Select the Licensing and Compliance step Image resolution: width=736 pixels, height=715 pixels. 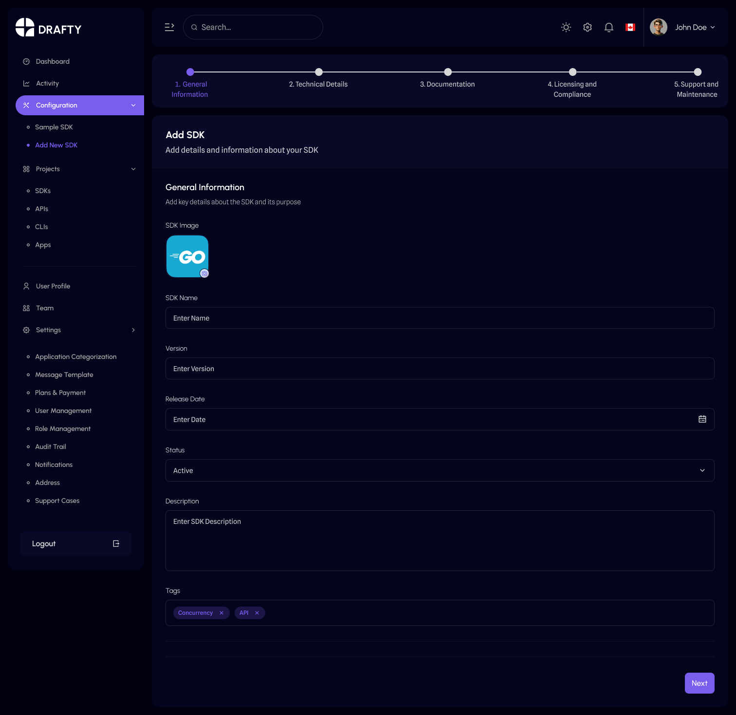click(572, 72)
